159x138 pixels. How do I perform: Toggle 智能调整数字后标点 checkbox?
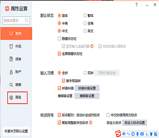(59, 123)
